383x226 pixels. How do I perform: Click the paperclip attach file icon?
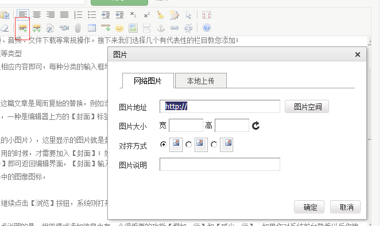78,28
